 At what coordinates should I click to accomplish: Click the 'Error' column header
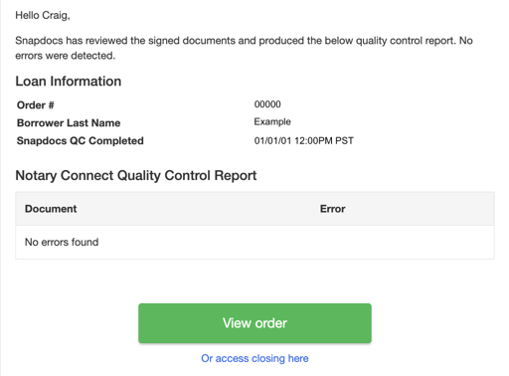(x=333, y=209)
